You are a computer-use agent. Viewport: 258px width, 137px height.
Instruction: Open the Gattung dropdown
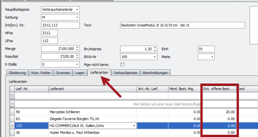(77, 17)
